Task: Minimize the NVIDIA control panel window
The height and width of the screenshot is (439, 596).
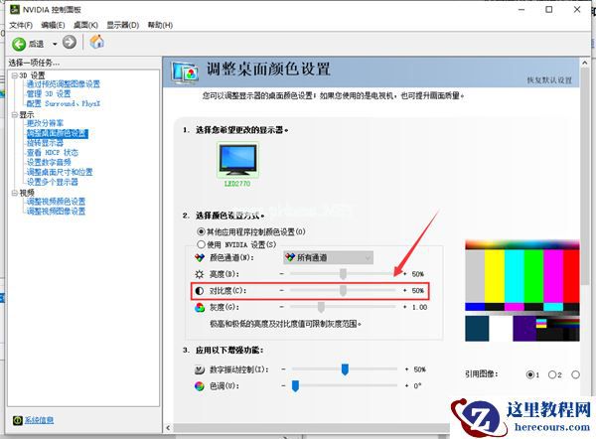Action: coord(521,10)
